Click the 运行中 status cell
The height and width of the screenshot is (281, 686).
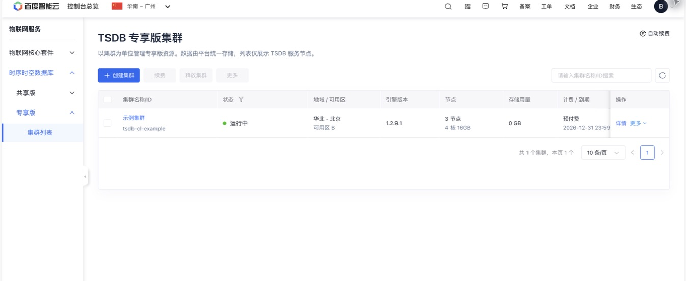pyautogui.click(x=235, y=123)
